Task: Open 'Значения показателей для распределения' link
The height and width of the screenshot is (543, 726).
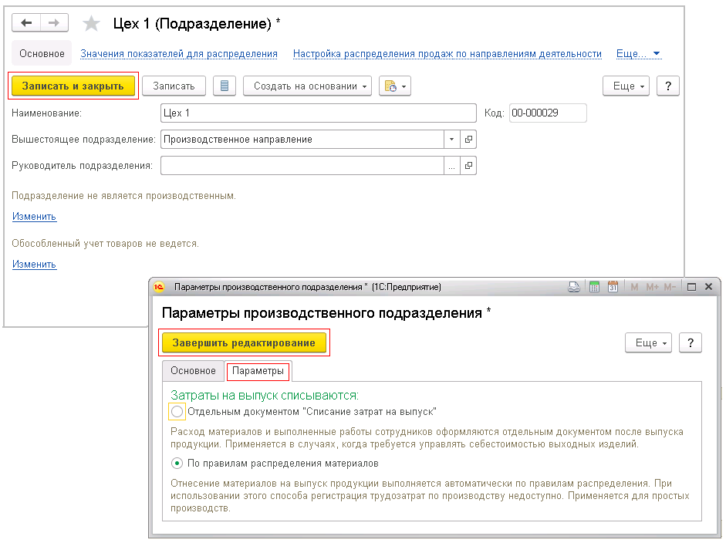Action: 179,54
